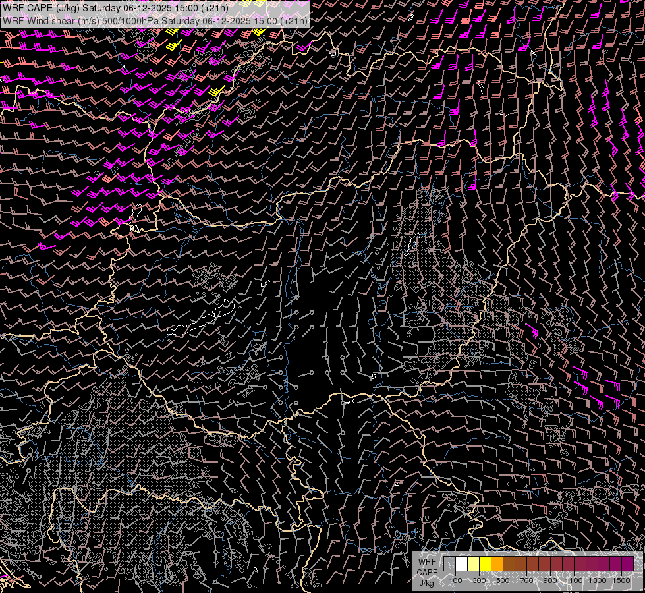Click the white CAPE legend swatch
645x593 pixels.
pyautogui.click(x=461, y=564)
